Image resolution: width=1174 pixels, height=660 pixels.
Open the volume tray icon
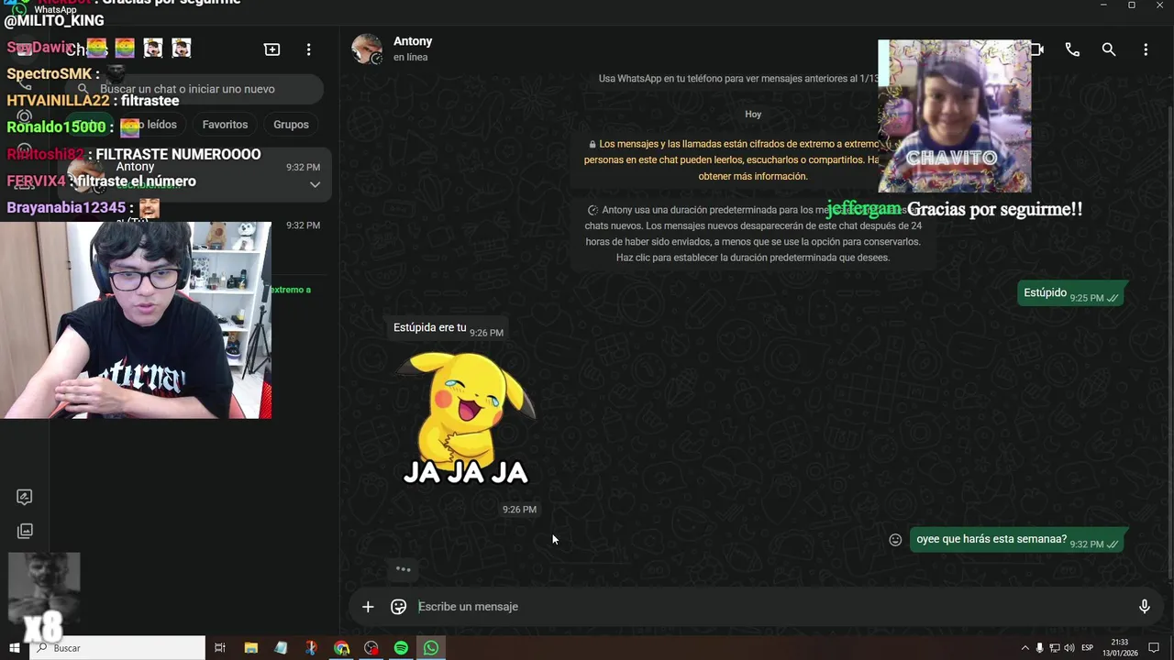pyautogui.click(x=1069, y=648)
